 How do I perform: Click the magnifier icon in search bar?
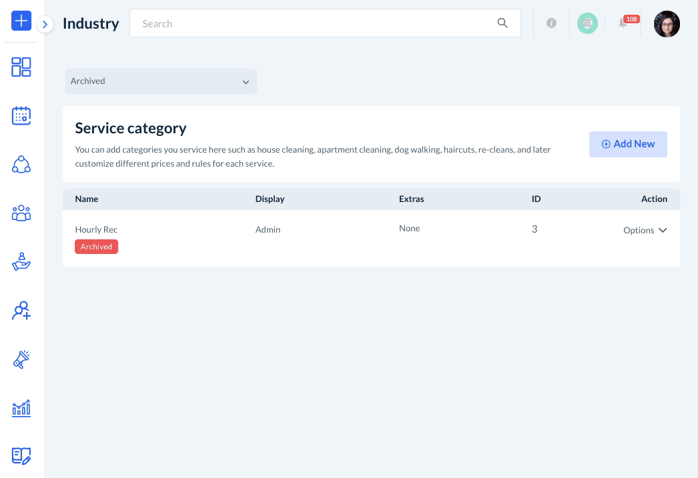click(x=502, y=23)
